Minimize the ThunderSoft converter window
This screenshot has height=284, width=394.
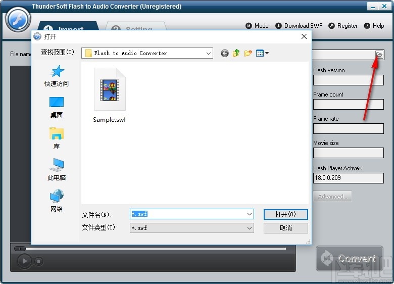click(372, 6)
